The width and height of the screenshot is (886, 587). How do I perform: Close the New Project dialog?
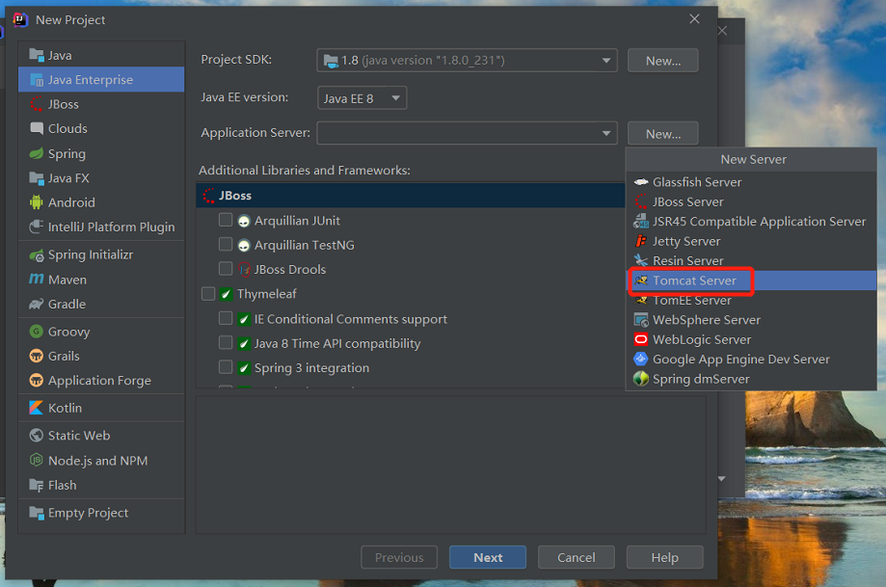[694, 19]
